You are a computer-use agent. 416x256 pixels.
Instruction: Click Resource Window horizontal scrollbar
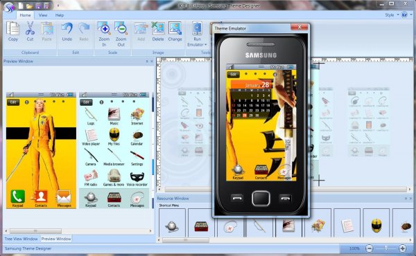[x=186, y=240]
